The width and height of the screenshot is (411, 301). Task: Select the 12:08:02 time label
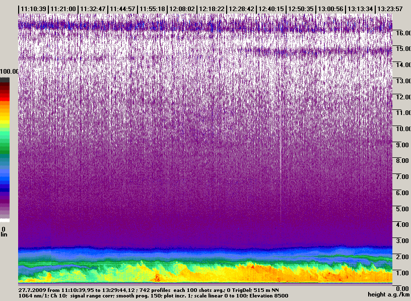click(x=182, y=9)
